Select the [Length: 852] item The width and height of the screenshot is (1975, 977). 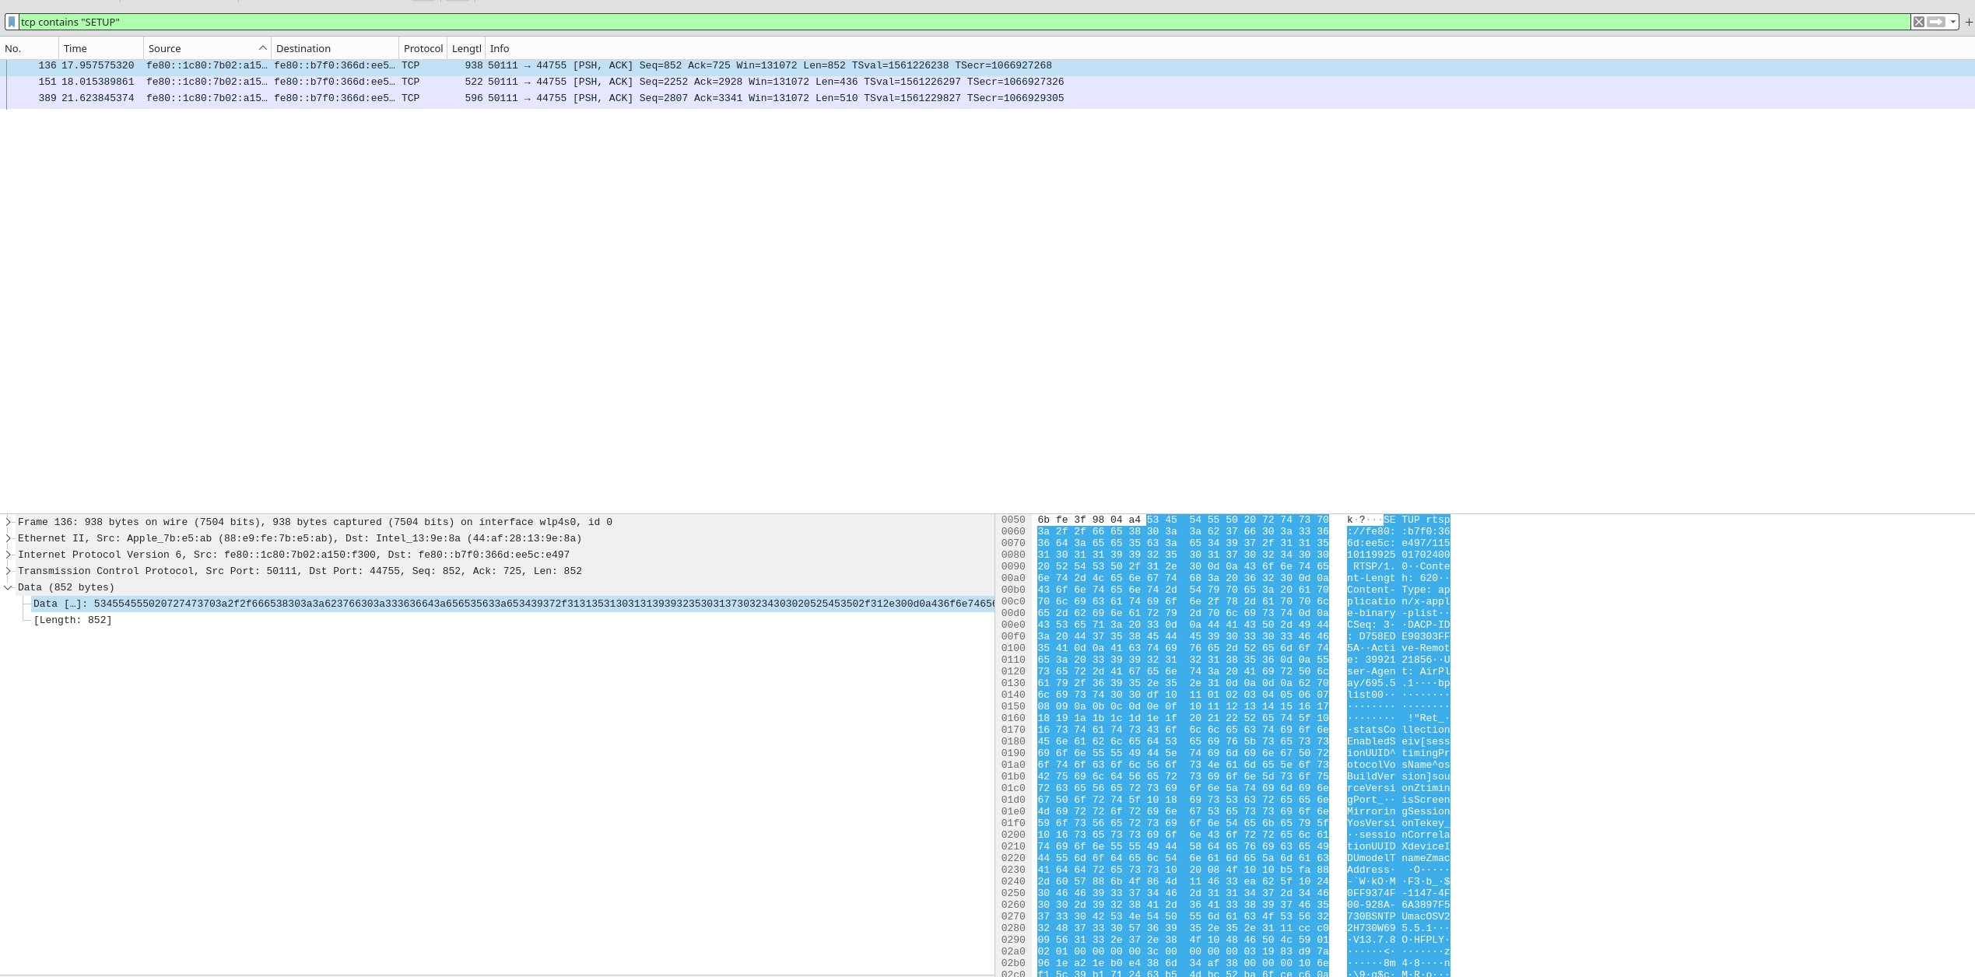72,620
